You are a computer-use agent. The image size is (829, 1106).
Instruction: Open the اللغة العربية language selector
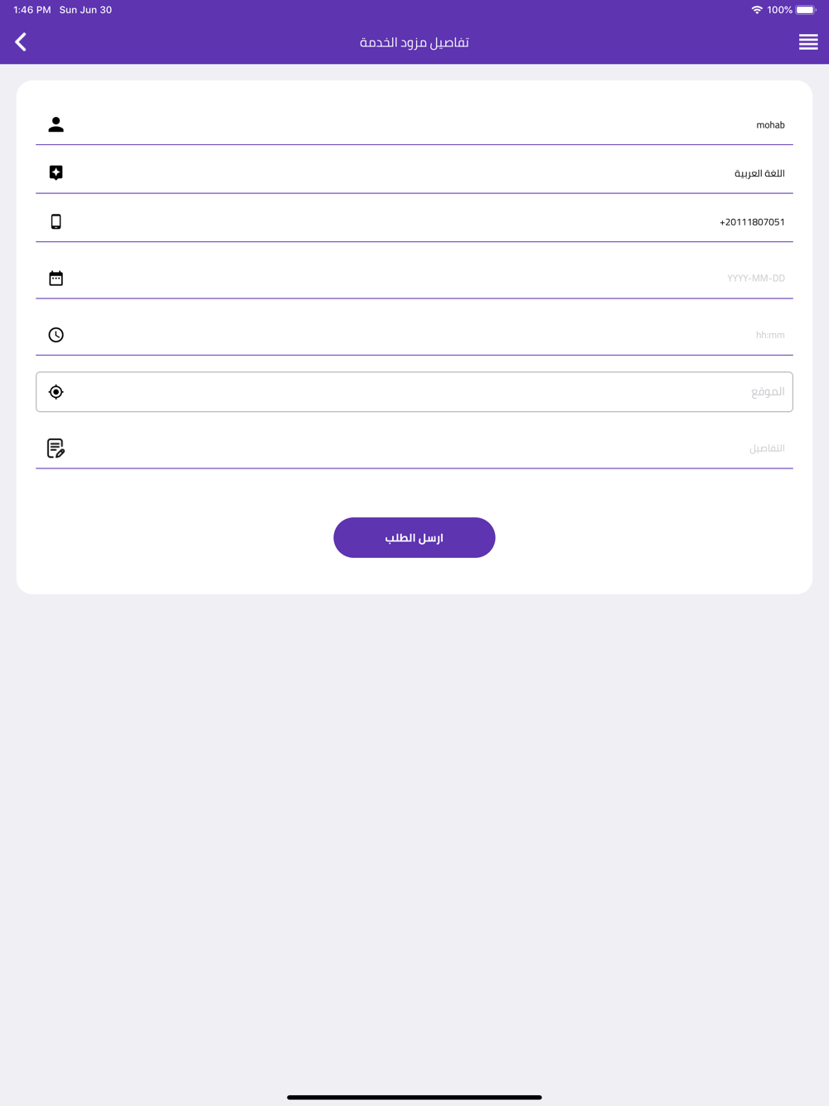click(x=414, y=173)
